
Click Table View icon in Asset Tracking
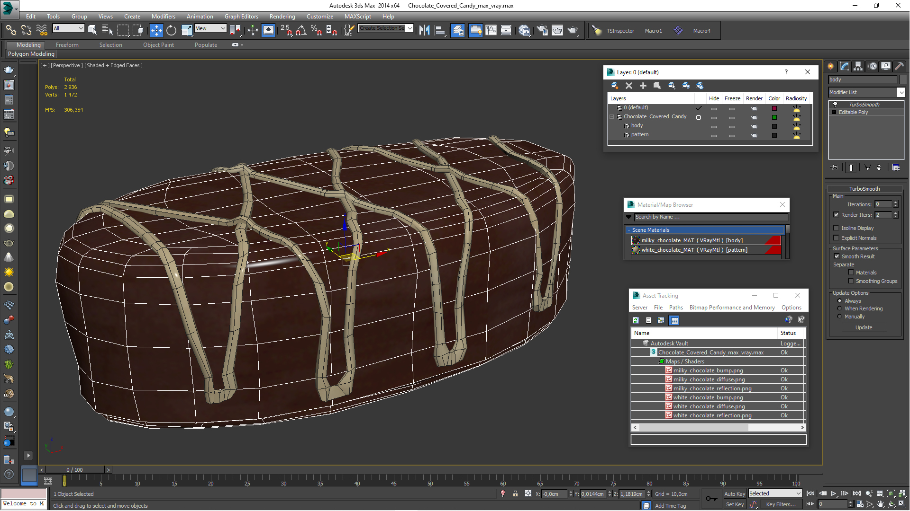click(x=674, y=320)
